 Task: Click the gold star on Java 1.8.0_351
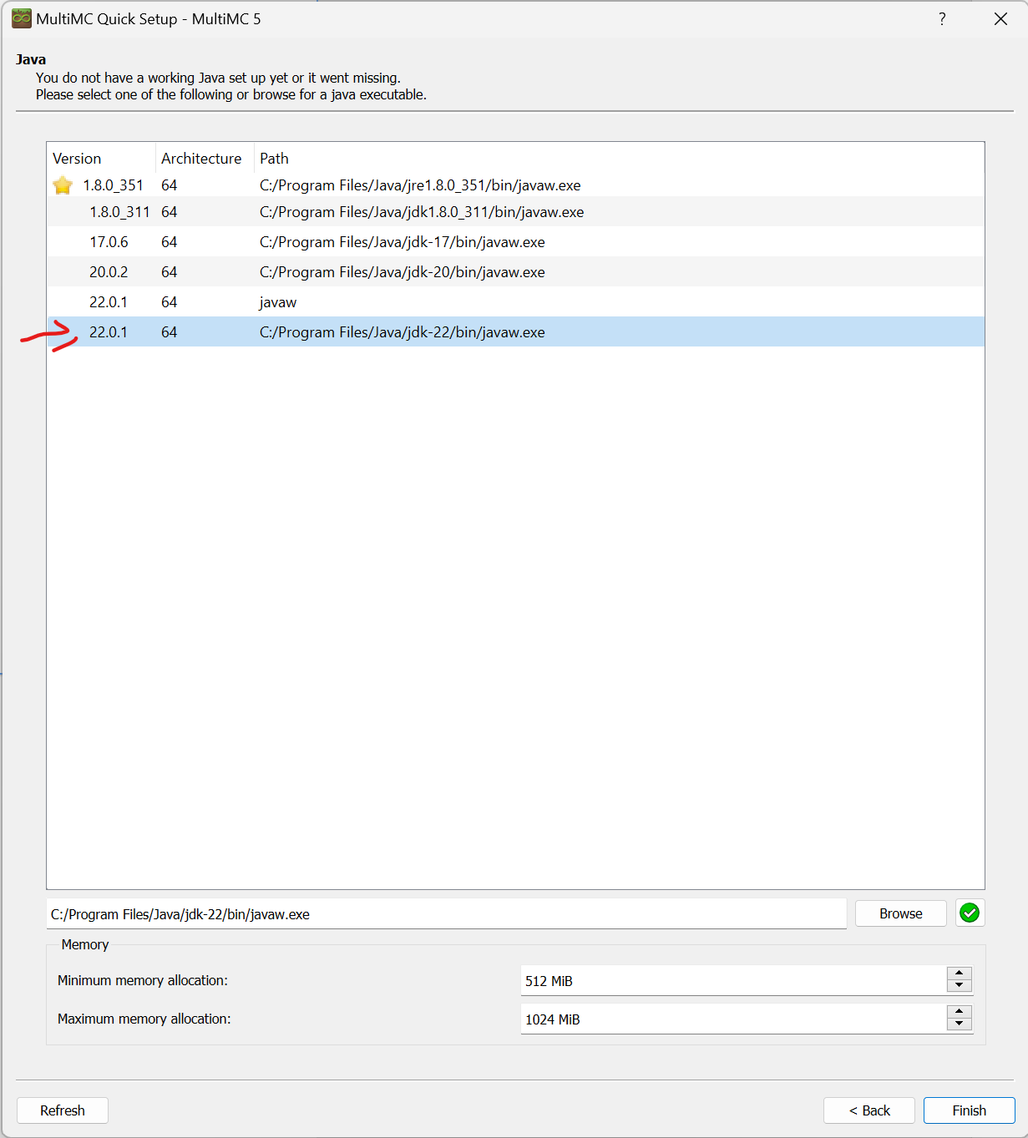[x=63, y=185]
